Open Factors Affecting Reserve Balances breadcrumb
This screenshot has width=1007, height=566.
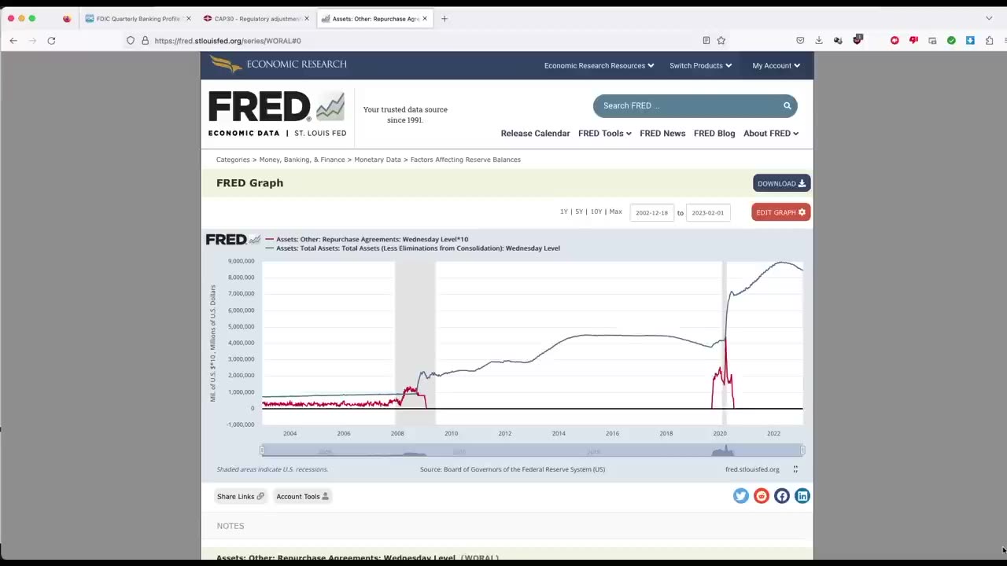click(x=466, y=160)
